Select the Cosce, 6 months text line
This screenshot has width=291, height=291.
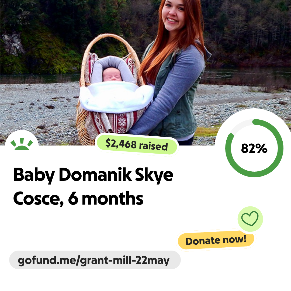[x=78, y=199]
